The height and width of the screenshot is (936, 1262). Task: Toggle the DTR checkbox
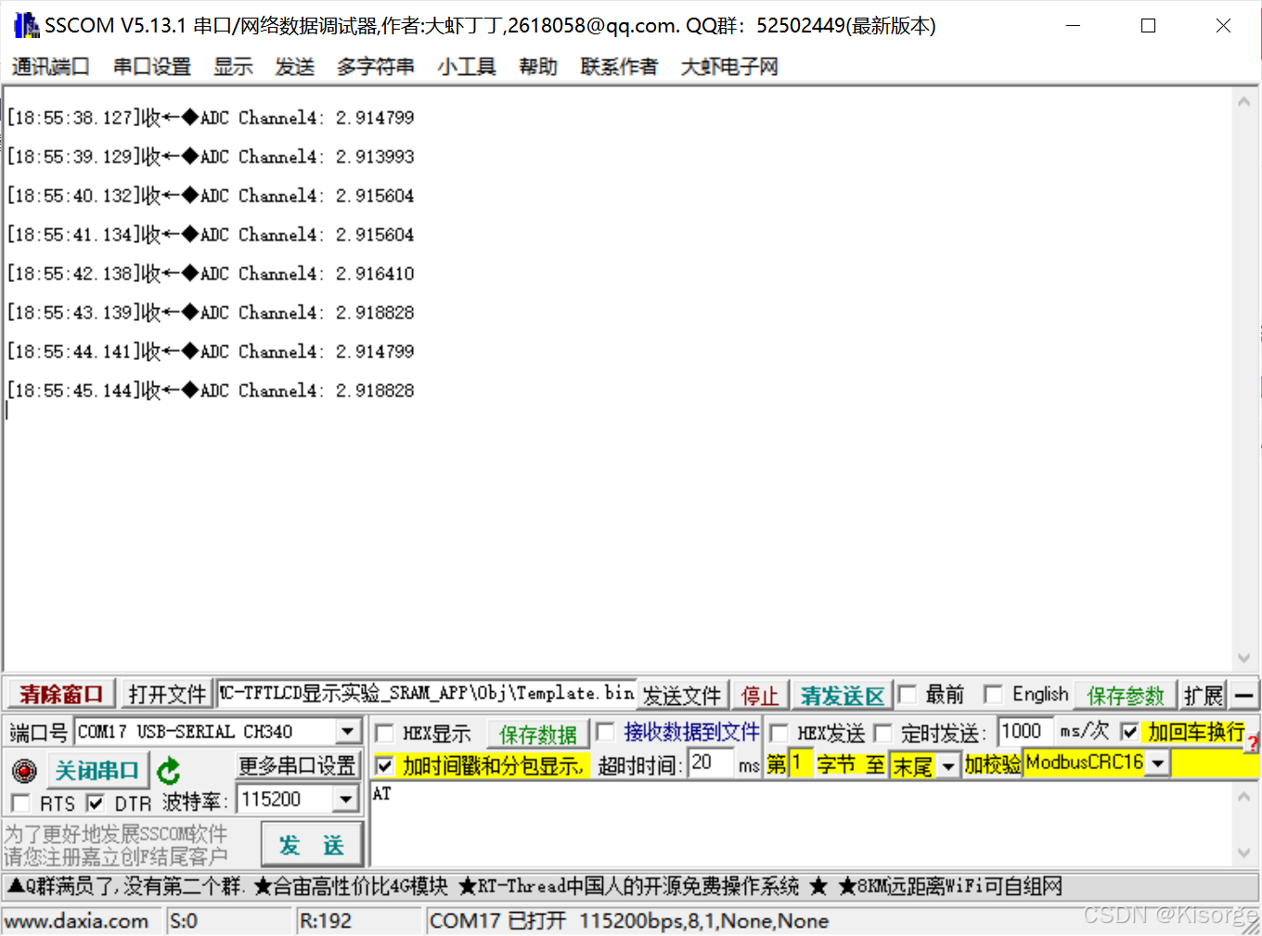pos(95,802)
